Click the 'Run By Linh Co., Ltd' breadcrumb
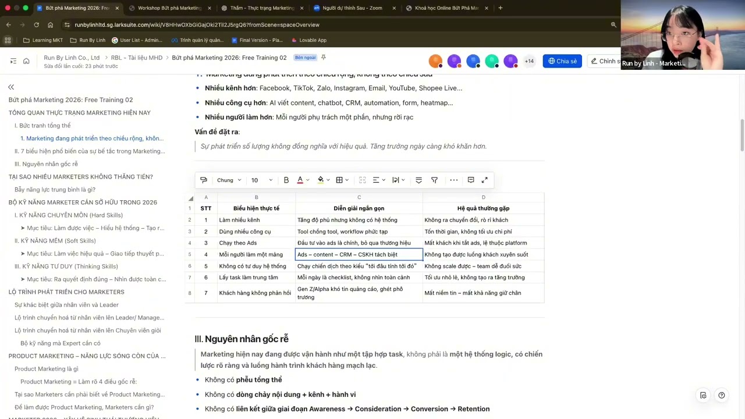 (x=72, y=58)
